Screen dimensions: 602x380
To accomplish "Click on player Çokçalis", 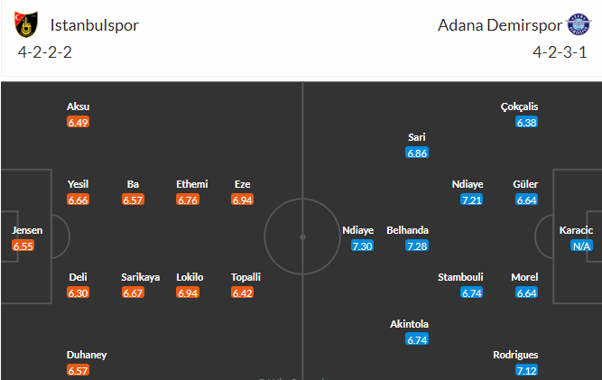I will coord(519,107).
